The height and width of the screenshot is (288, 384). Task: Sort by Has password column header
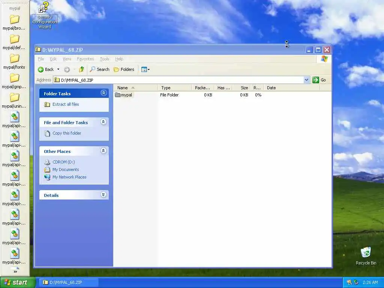pyautogui.click(x=223, y=88)
